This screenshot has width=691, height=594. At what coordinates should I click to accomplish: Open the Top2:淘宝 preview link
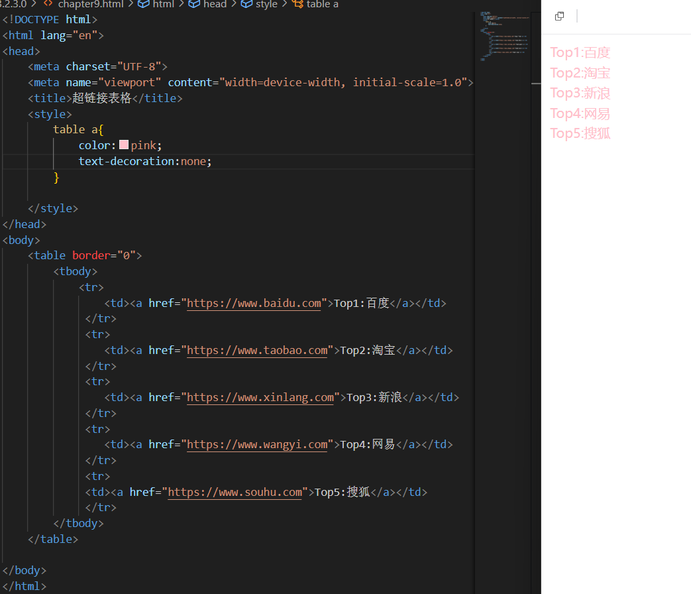[x=580, y=73]
